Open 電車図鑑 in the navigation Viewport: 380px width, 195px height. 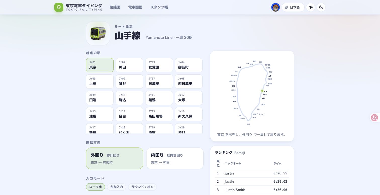[135, 7]
